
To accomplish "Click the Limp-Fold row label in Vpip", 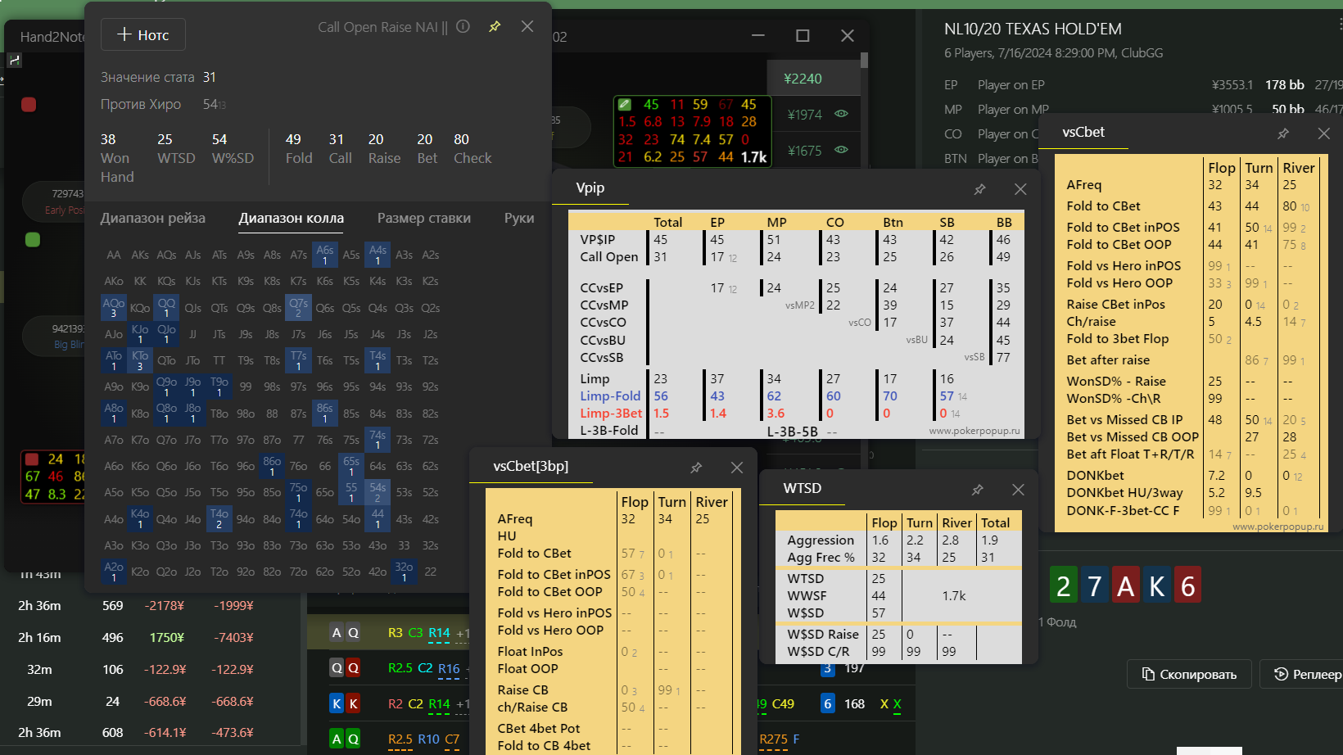I will point(610,396).
